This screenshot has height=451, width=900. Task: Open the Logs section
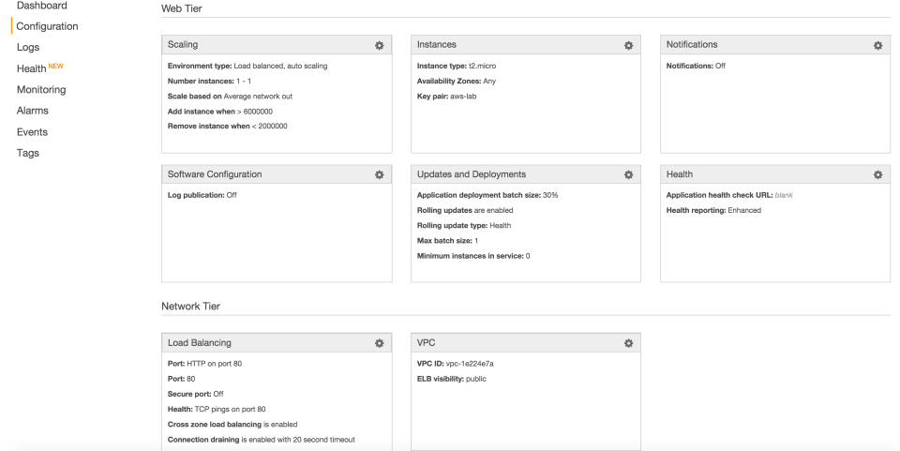point(28,47)
